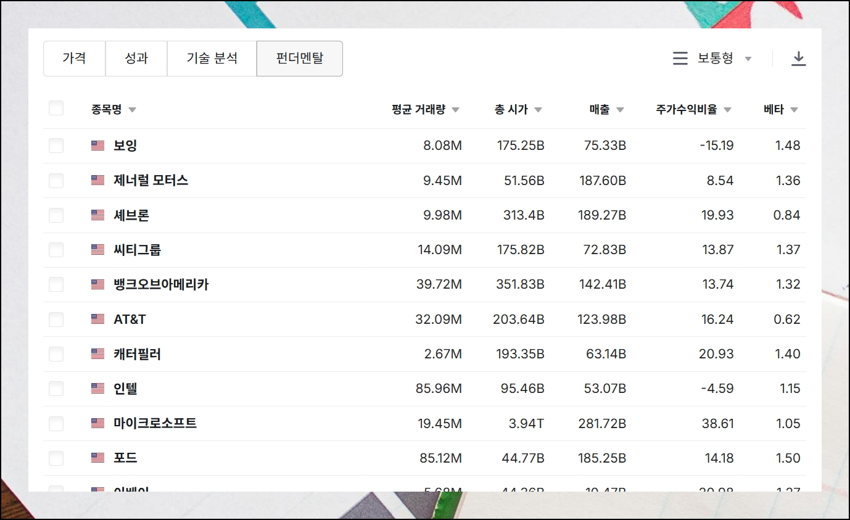
Task: Click the 1.50 beta value for 포드
Action: coord(788,458)
